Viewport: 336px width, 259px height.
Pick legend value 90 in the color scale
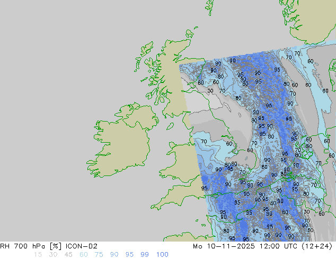(114, 255)
